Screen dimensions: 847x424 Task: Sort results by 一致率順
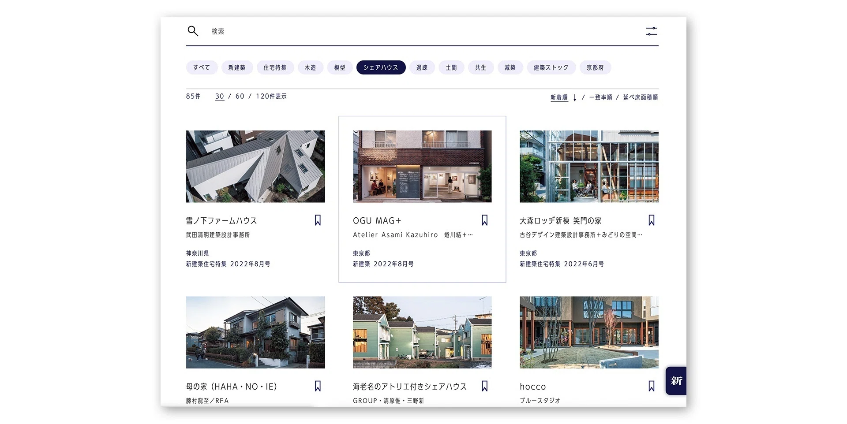point(600,97)
